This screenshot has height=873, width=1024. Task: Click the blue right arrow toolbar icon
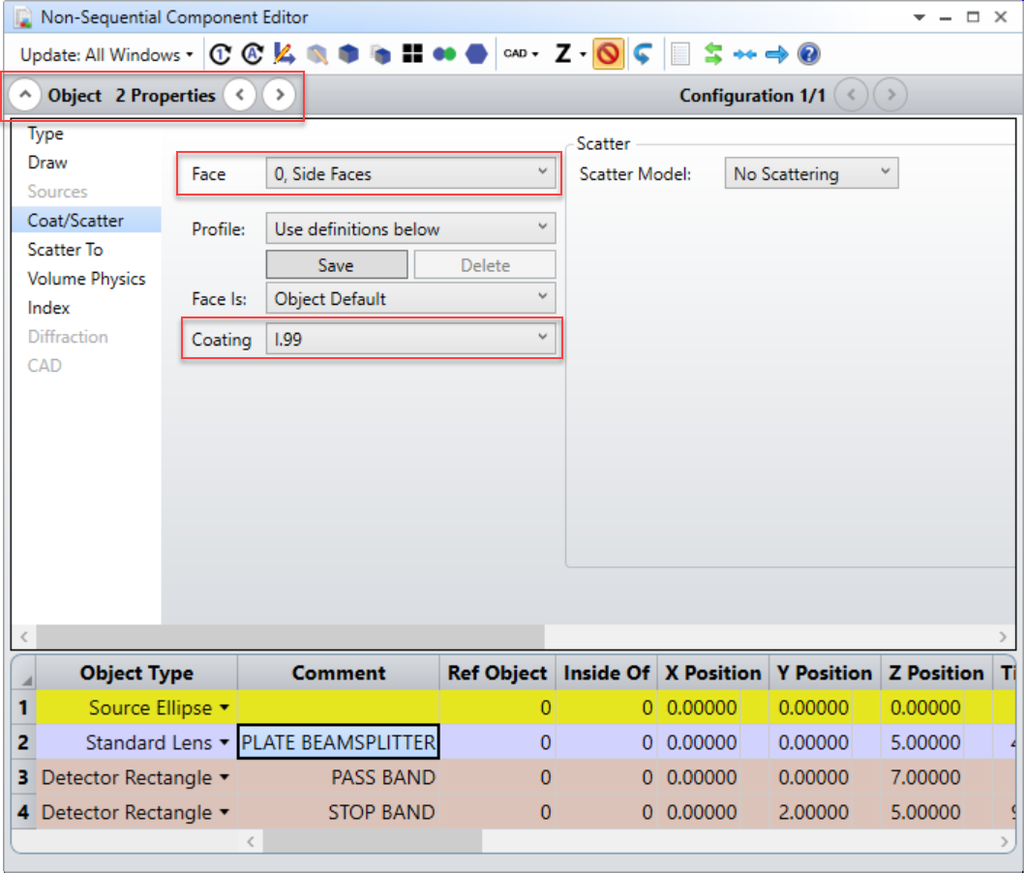coord(776,54)
